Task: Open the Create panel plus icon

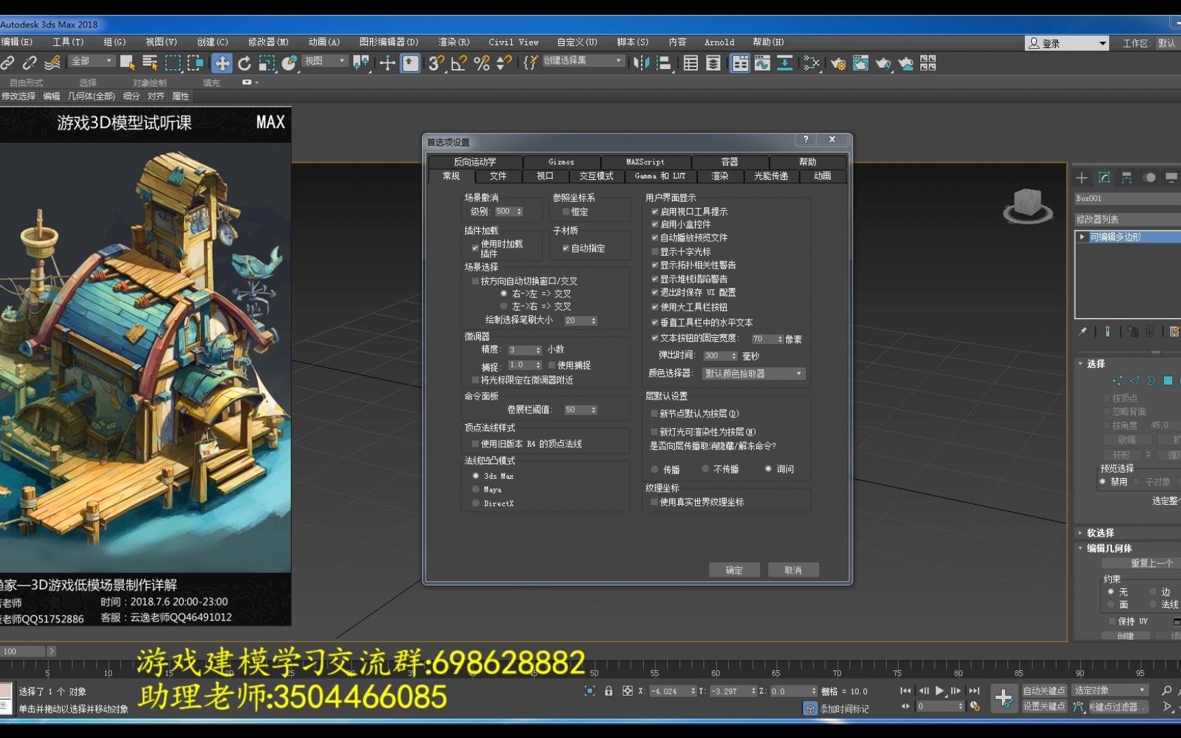Action: click(x=1082, y=178)
